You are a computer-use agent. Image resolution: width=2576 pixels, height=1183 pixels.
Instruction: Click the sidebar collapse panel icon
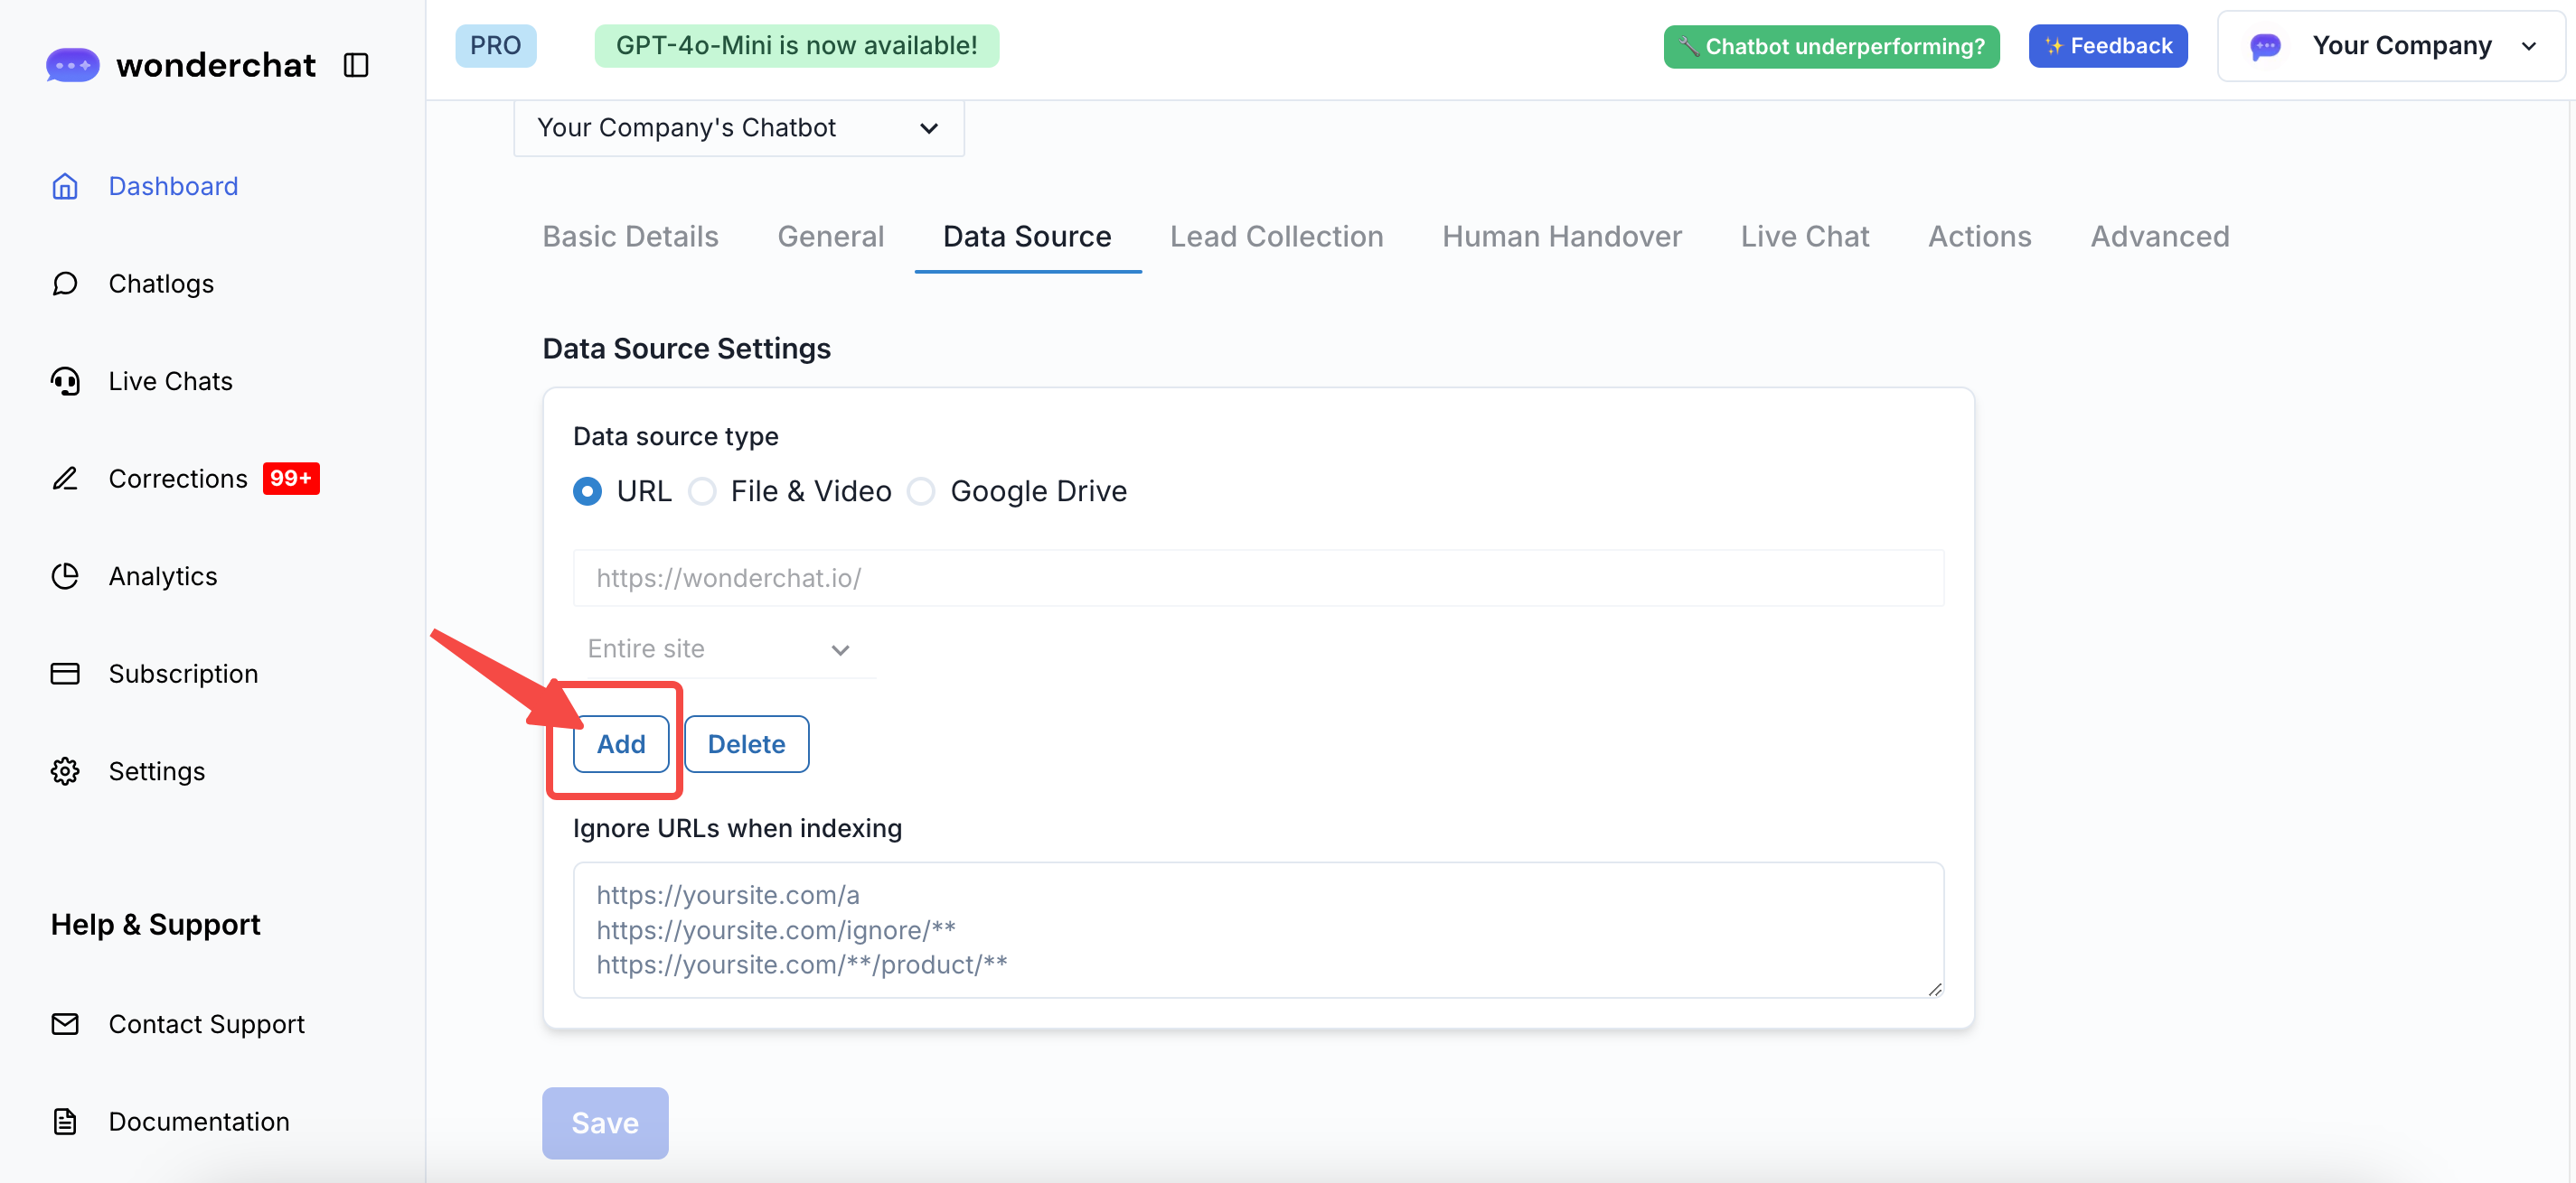pyautogui.click(x=356, y=65)
